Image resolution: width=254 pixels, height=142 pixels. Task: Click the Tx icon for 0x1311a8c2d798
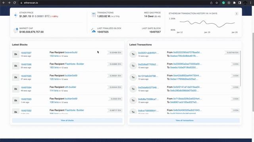coord(133,77)
